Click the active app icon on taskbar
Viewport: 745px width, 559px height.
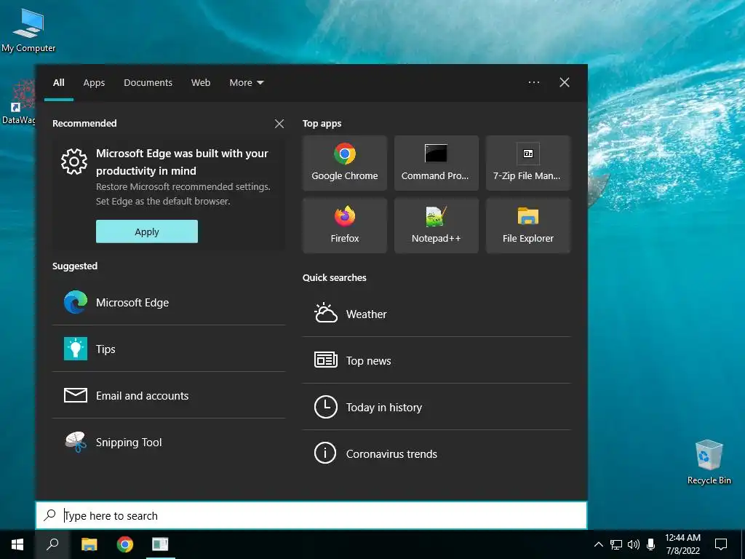coord(160,544)
